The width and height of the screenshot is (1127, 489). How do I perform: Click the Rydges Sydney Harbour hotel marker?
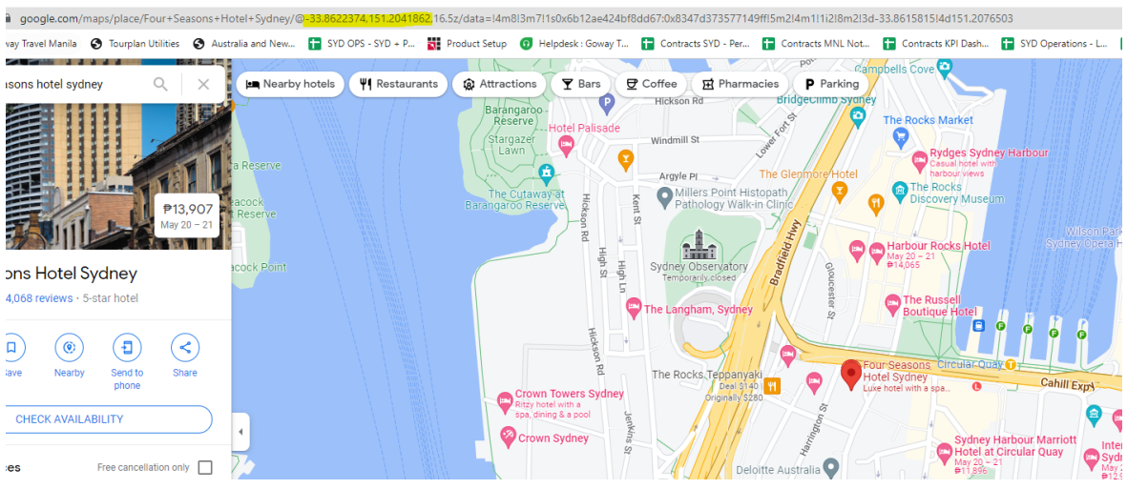919,160
